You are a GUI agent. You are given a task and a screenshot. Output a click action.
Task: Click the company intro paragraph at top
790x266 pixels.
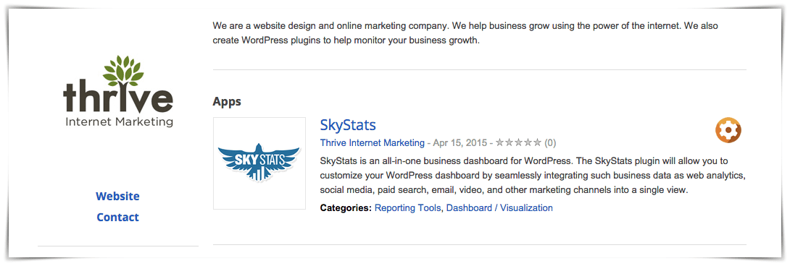pos(465,33)
